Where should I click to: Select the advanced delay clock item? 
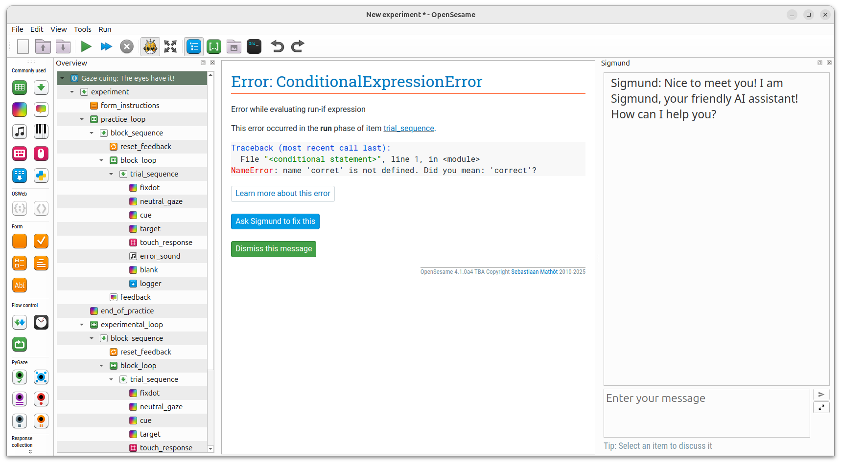(x=41, y=322)
